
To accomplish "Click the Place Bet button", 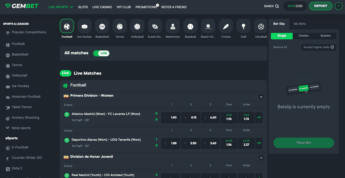I will point(304,143).
